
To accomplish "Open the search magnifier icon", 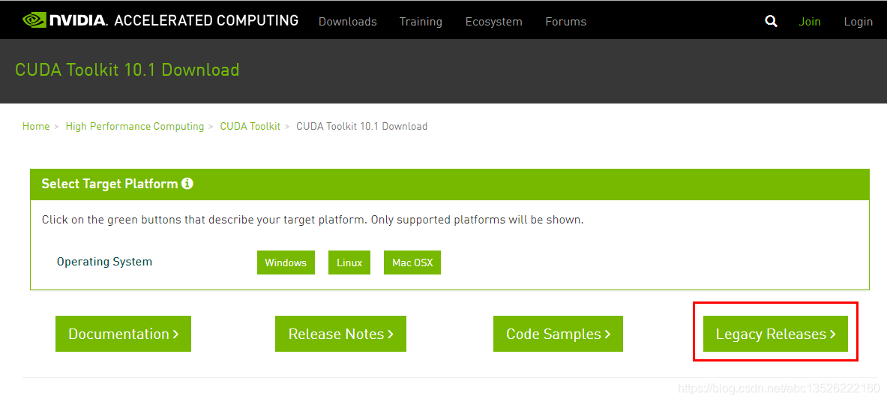I will [x=771, y=22].
